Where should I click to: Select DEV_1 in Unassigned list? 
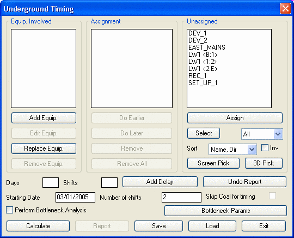[x=198, y=33]
